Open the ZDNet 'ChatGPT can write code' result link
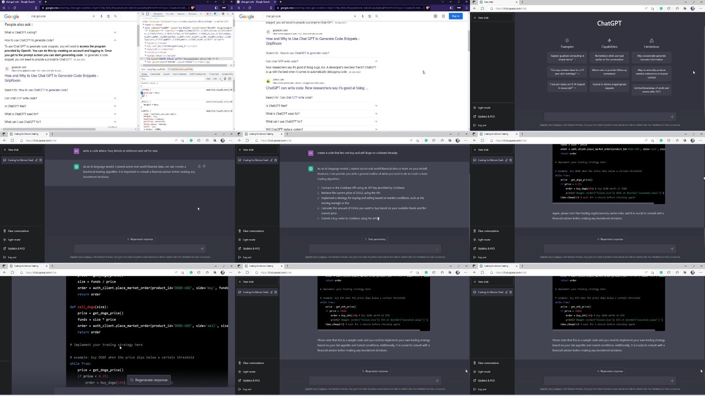 pos(317,88)
